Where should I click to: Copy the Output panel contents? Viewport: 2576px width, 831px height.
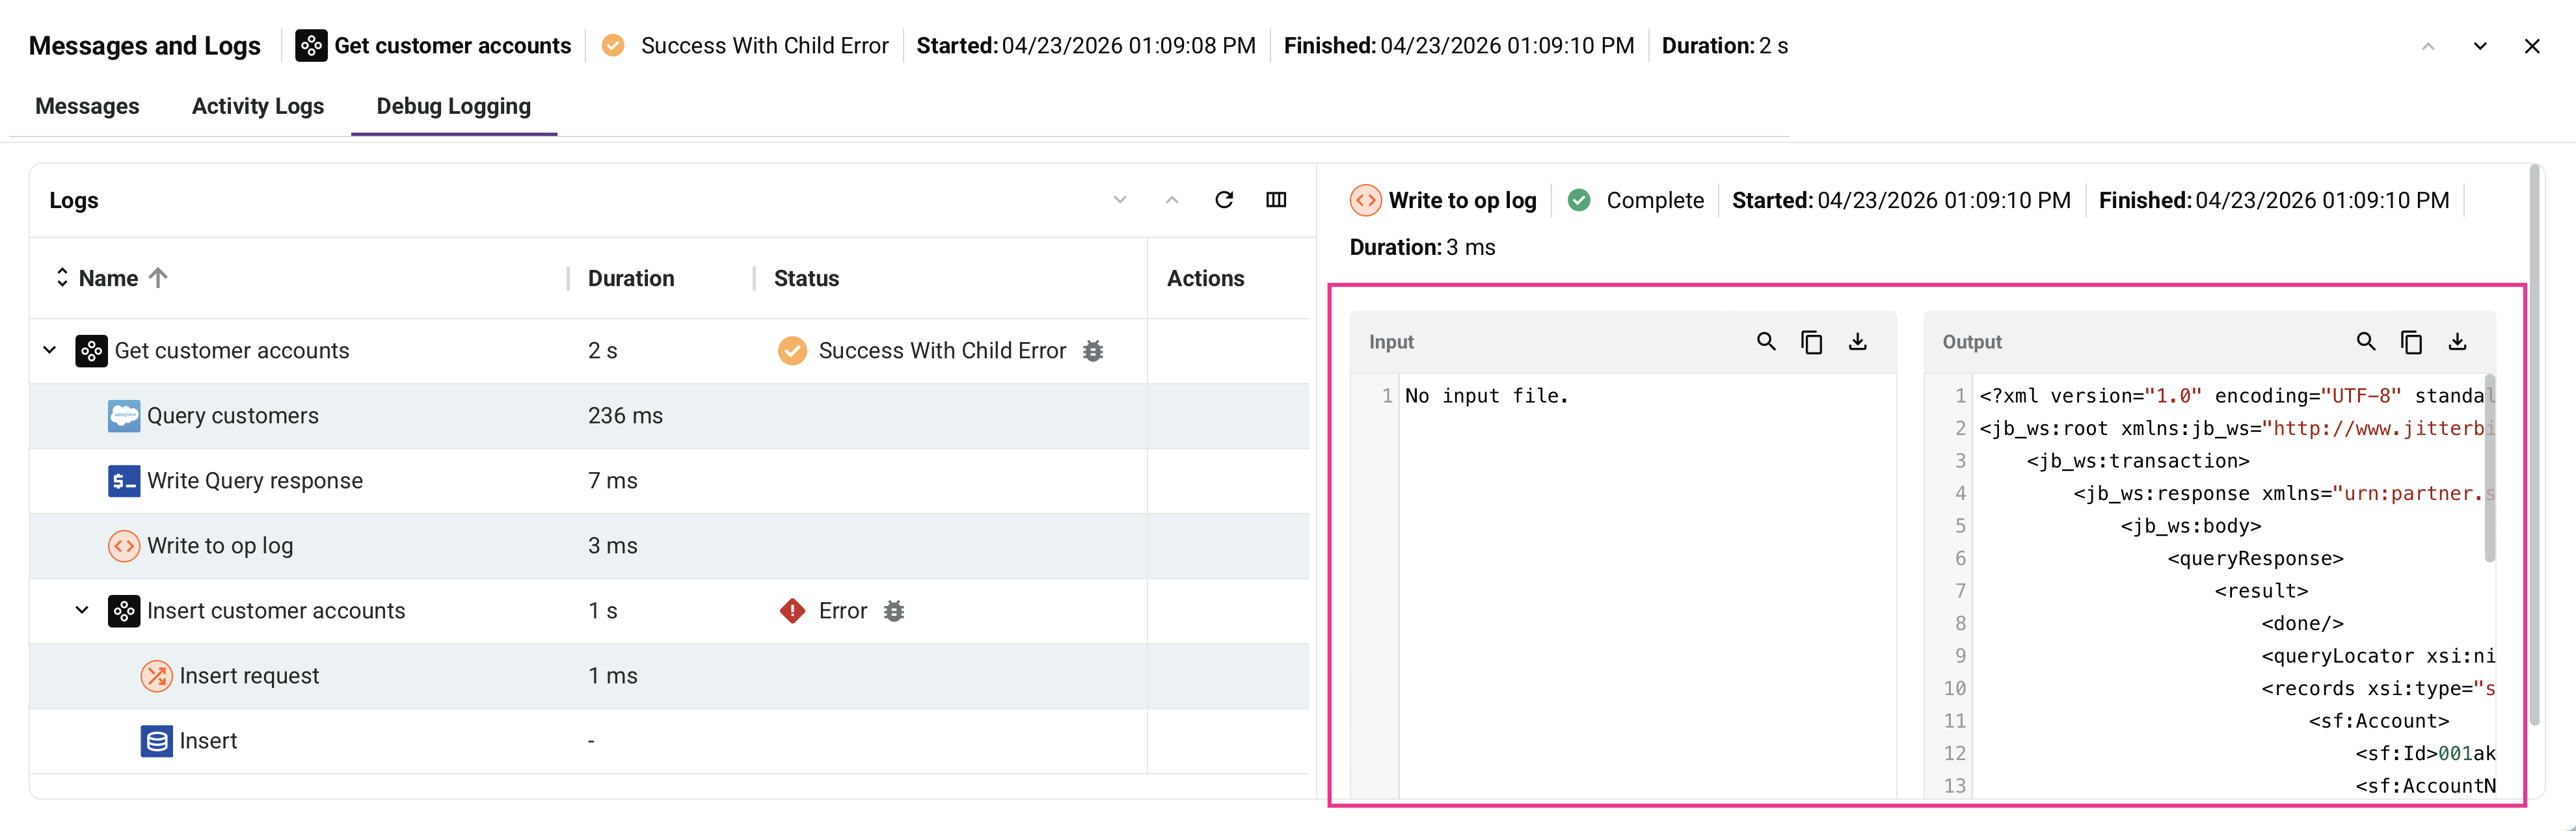tap(2411, 341)
